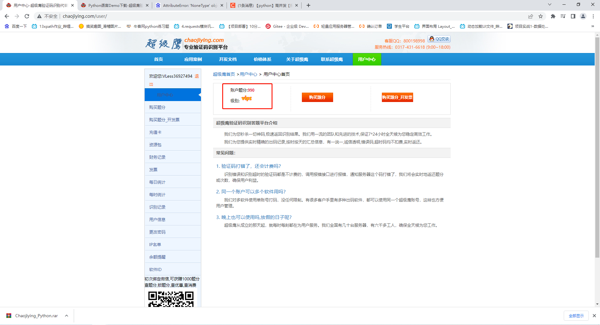Open 开发文档 in the navigation bar

pyautogui.click(x=228, y=59)
